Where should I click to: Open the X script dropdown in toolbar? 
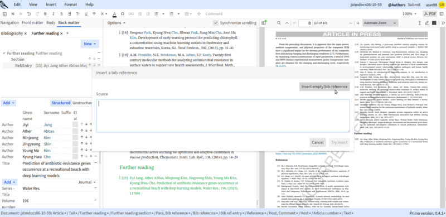pyautogui.click(x=104, y=14)
